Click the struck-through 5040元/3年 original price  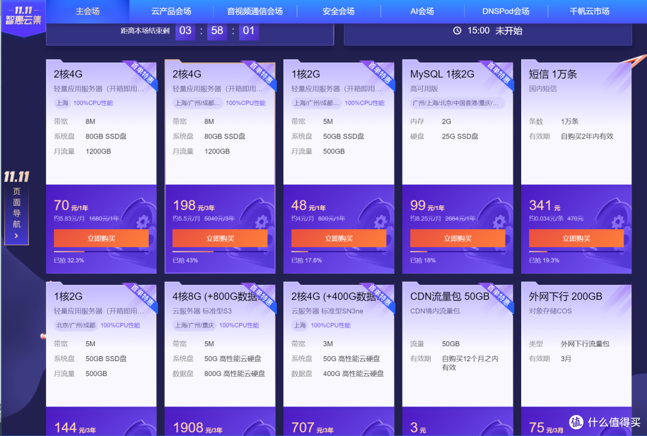click(219, 219)
